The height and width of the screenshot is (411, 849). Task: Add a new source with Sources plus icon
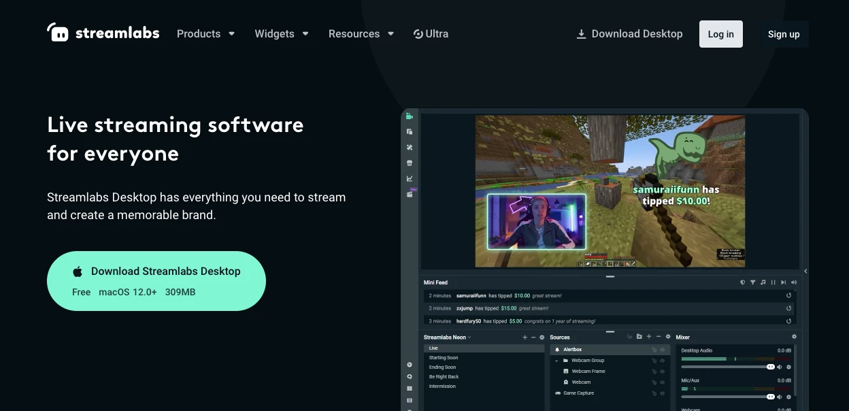tap(649, 337)
